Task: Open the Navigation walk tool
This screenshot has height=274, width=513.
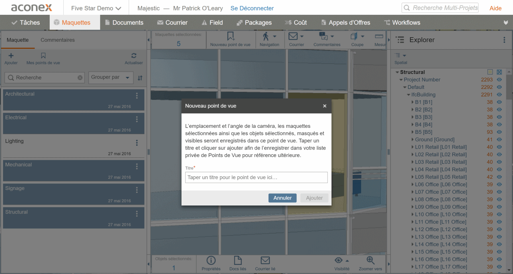Action: pos(269,40)
